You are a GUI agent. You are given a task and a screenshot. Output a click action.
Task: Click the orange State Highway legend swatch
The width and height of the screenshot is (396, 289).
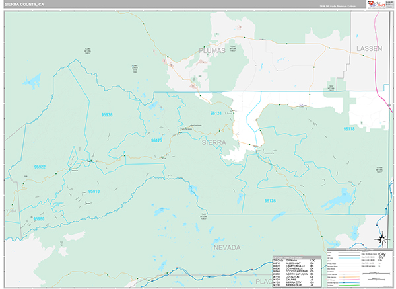click(x=349, y=277)
